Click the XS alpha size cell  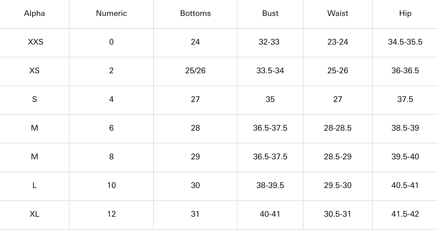tap(34, 71)
